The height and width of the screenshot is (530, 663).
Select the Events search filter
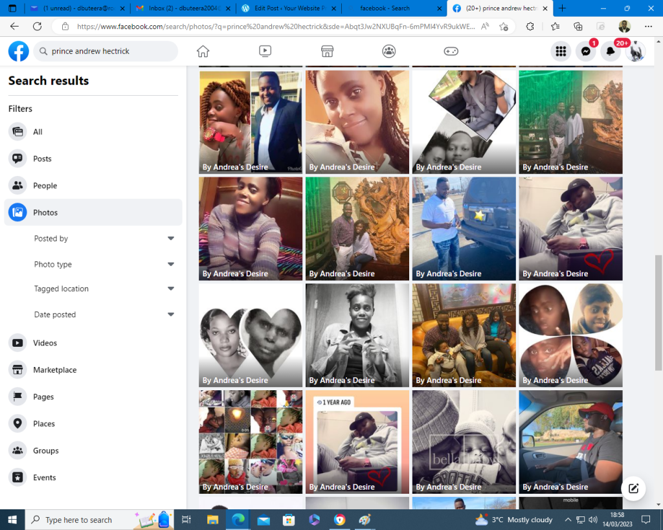(x=44, y=478)
